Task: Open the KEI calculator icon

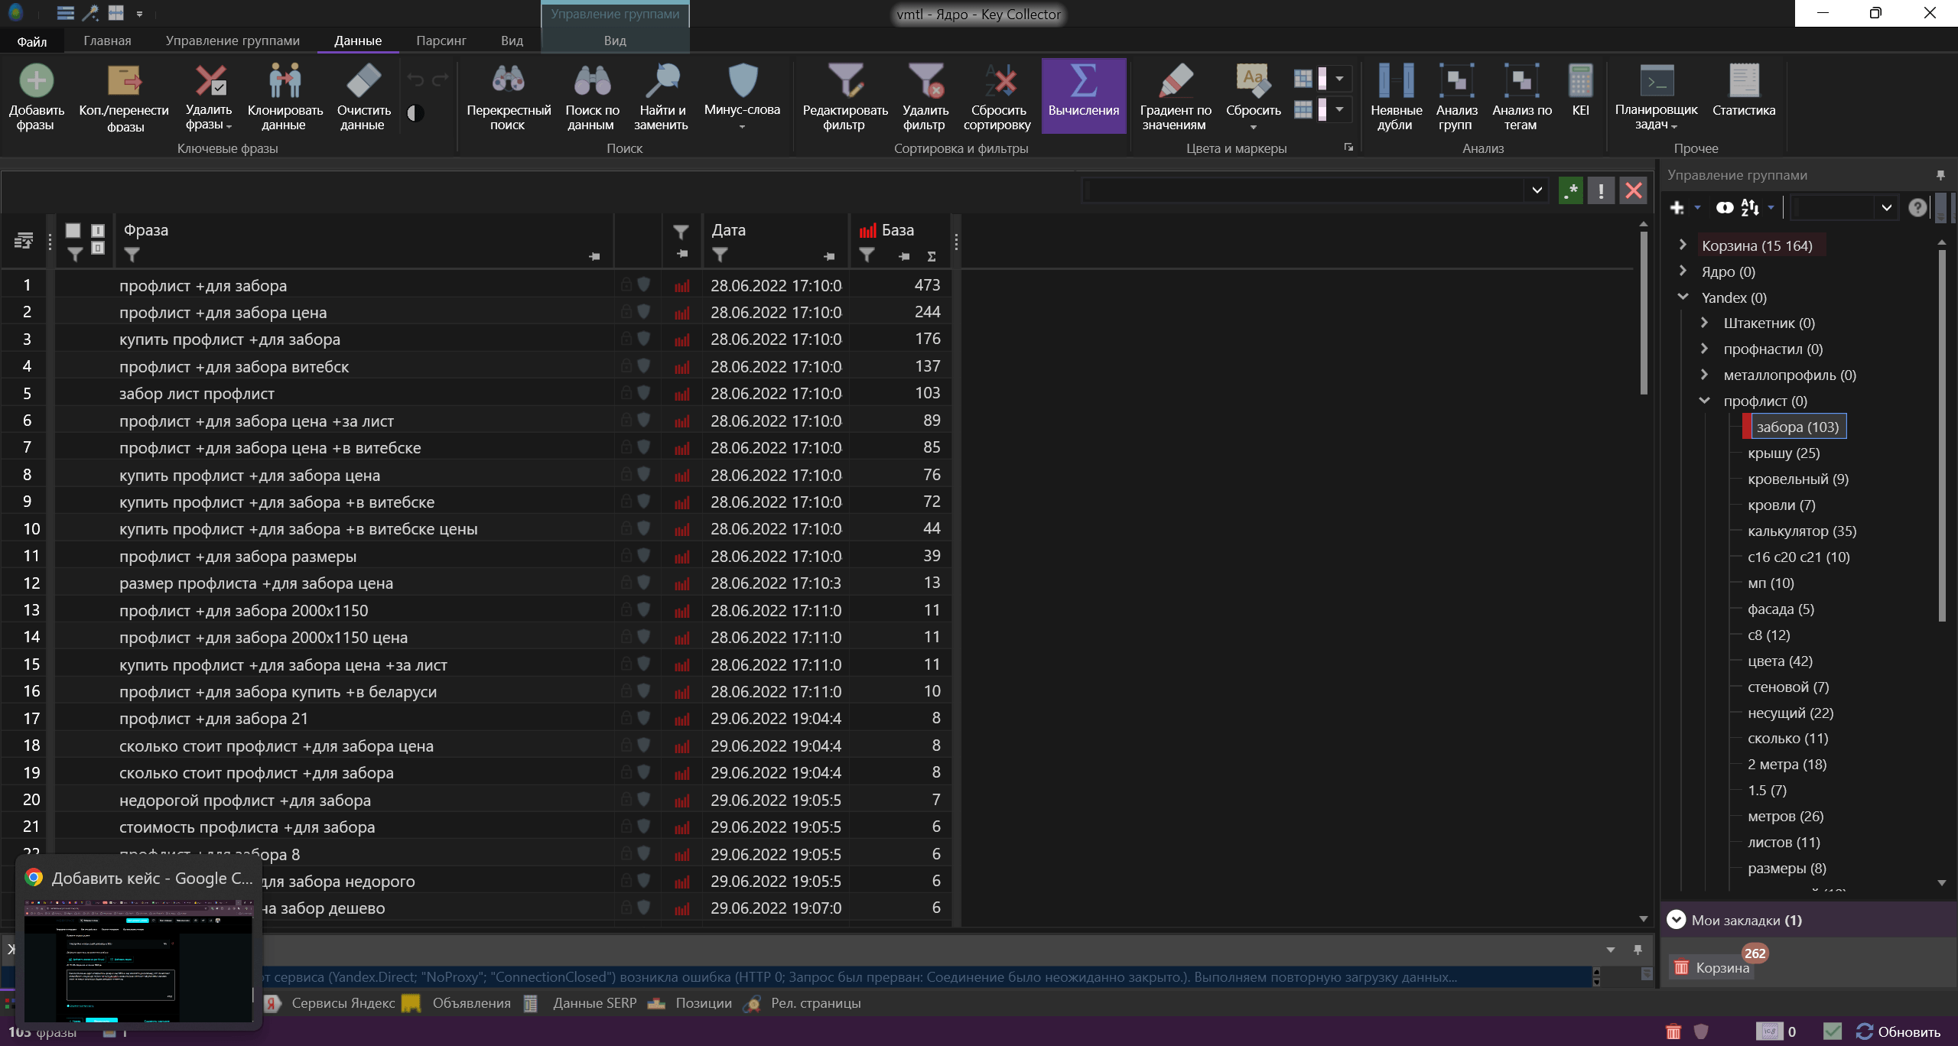Action: coord(1580,81)
